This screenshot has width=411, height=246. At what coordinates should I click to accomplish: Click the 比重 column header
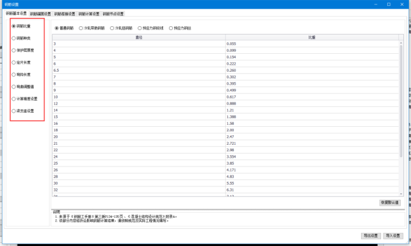click(312, 37)
